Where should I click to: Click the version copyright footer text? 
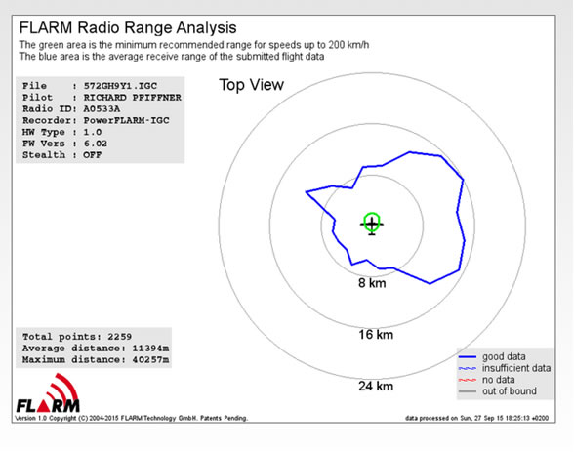tap(132, 418)
